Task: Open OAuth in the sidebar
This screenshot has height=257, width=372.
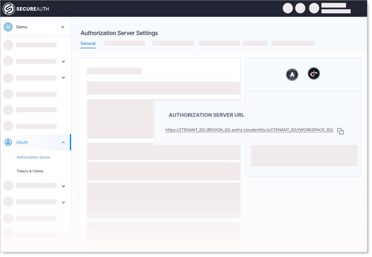Action: [x=22, y=142]
